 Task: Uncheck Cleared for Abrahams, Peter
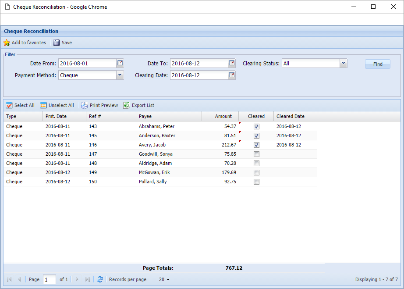[x=256, y=126]
